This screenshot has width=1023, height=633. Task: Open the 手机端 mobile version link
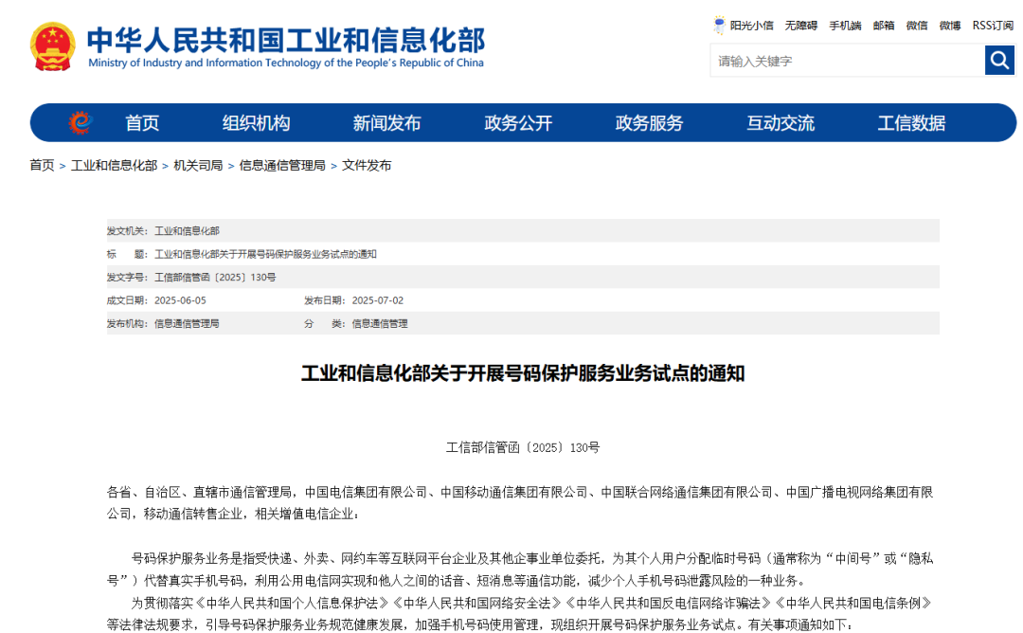tap(845, 26)
